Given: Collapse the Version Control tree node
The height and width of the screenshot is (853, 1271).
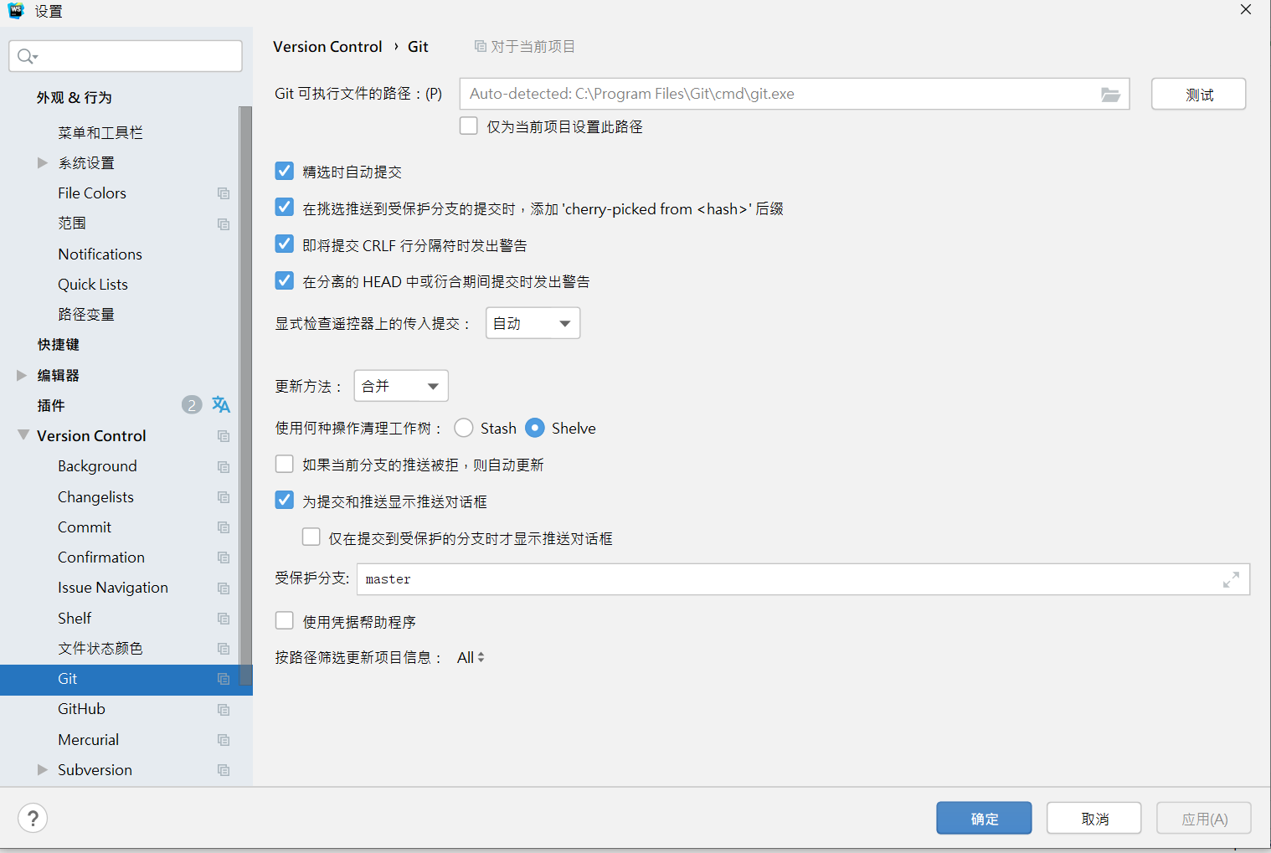Looking at the screenshot, I should point(23,435).
